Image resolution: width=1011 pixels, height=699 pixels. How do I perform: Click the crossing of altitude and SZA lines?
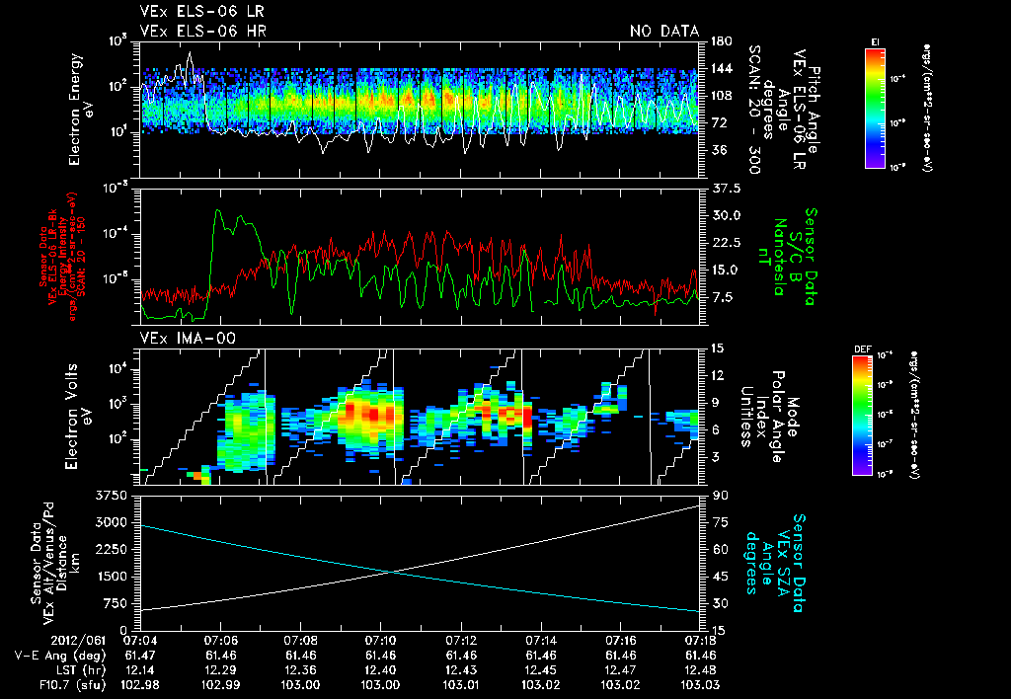pos(391,572)
